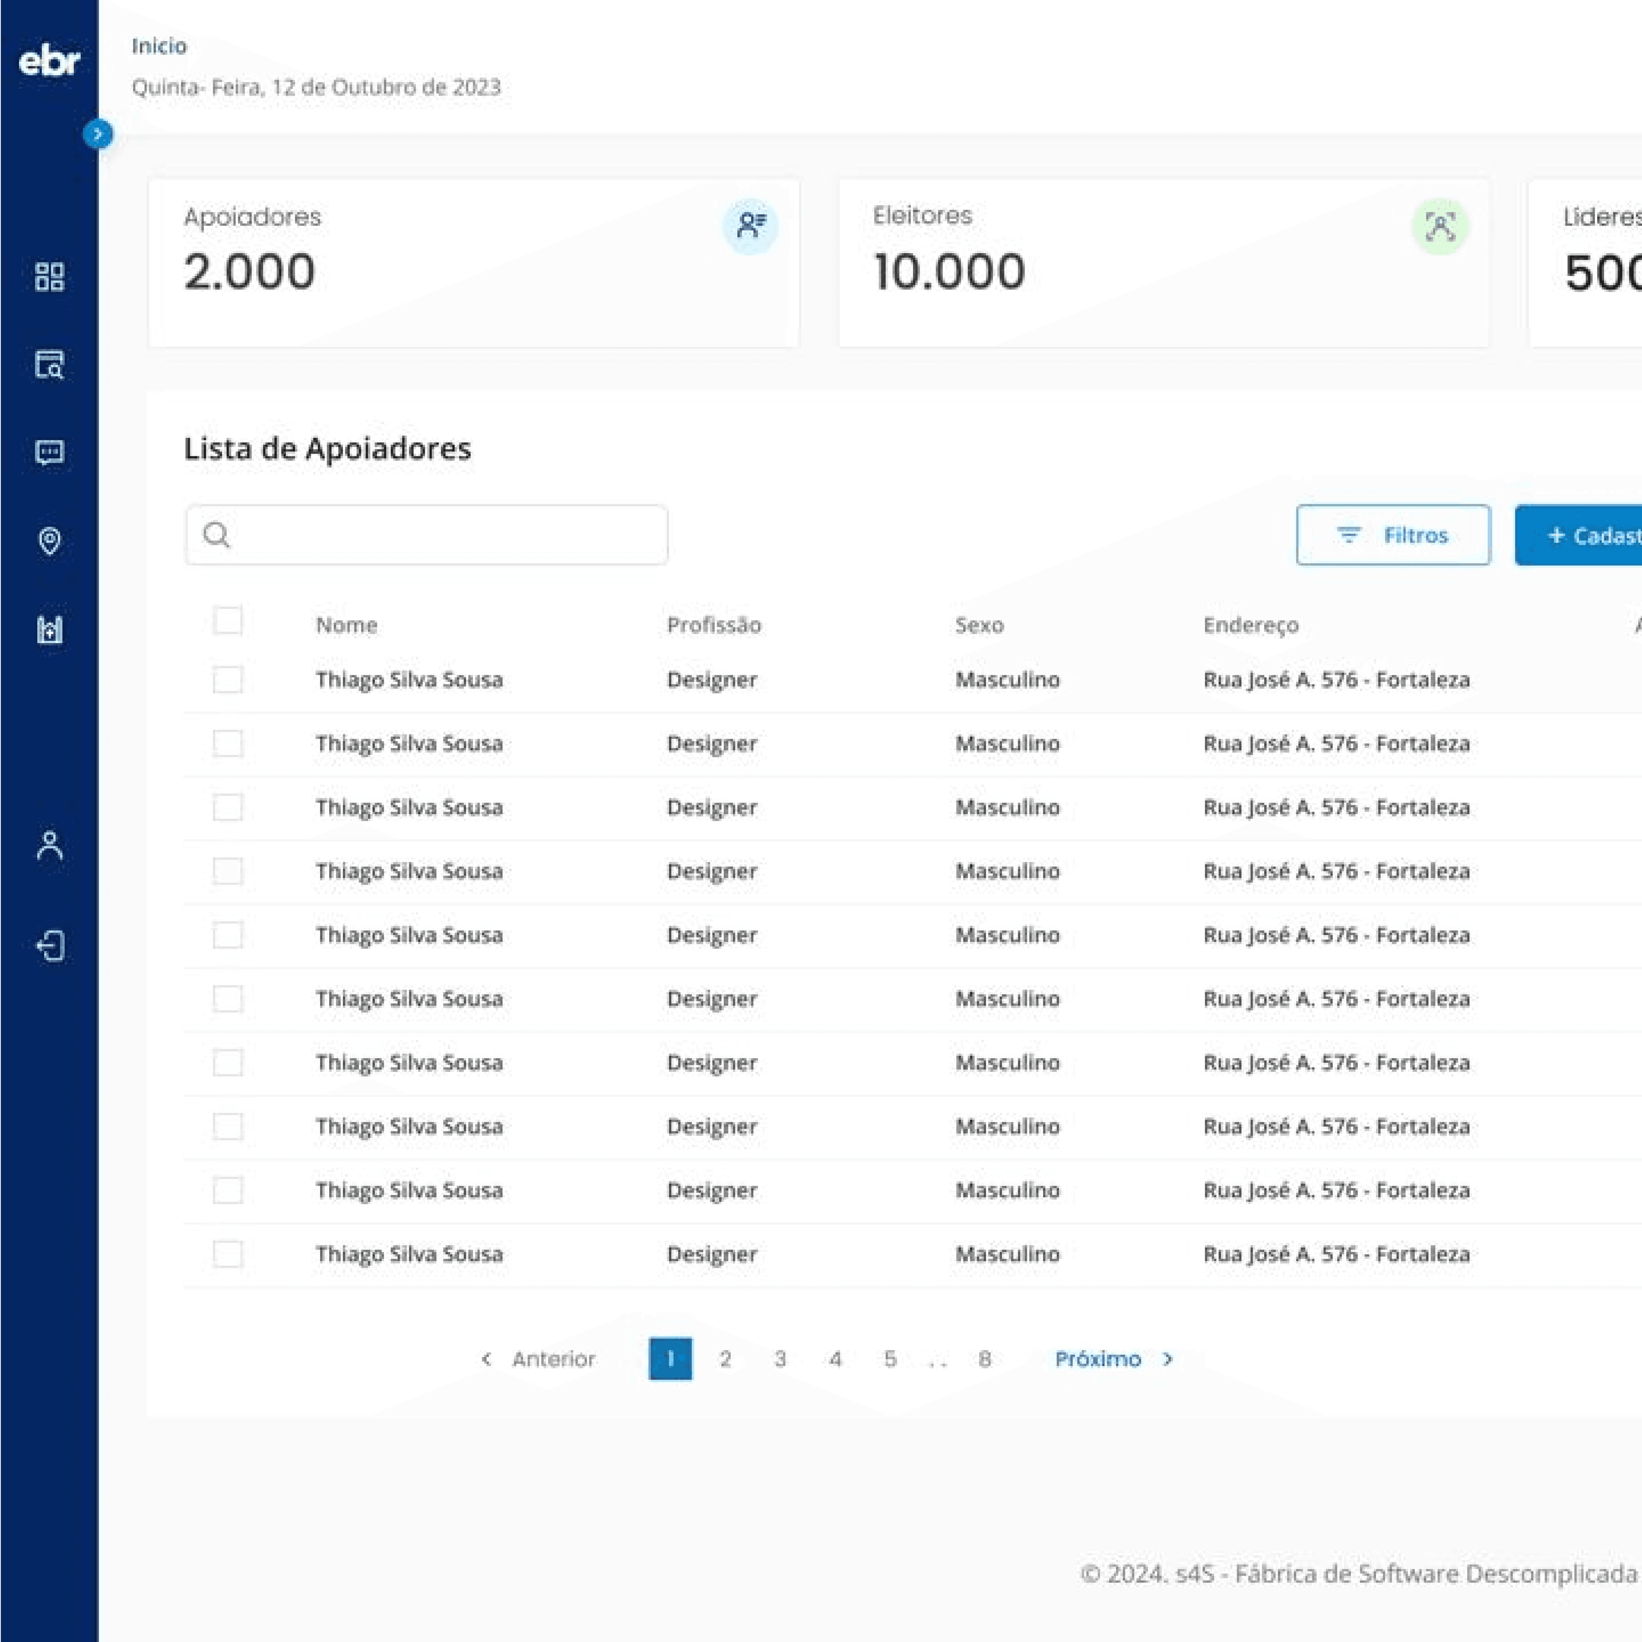Check the fifth row checkbox
The image size is (1642, 1642).
[228, 935]
